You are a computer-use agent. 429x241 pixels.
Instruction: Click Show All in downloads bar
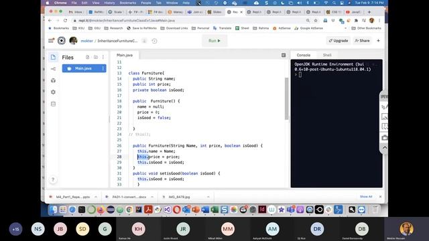(366, 197)
